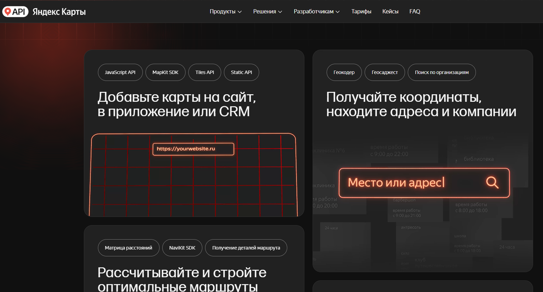Select the Геокодер tag

(344, 72)
